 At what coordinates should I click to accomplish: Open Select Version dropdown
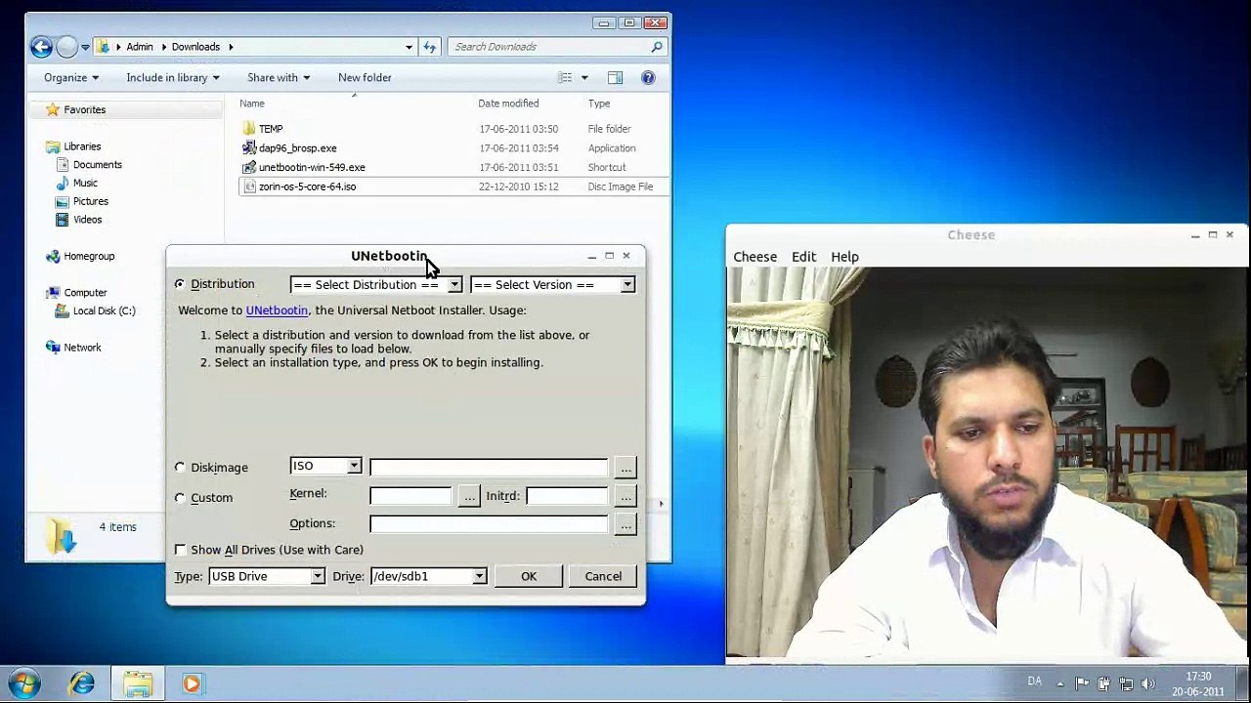(553, 284)
